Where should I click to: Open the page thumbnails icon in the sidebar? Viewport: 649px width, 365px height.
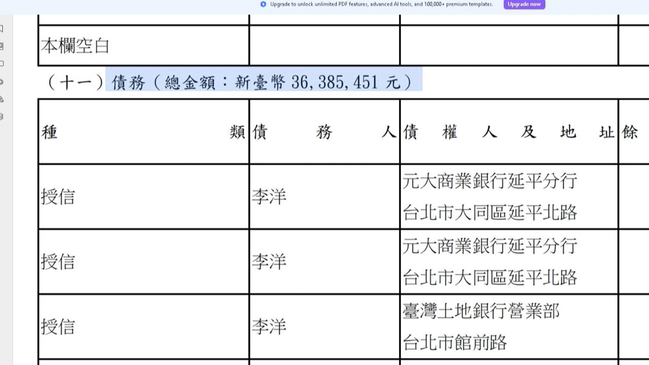[4, 47]
